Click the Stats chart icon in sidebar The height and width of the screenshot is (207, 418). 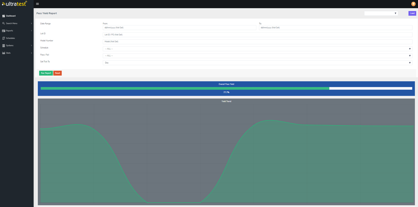point(4,53)
